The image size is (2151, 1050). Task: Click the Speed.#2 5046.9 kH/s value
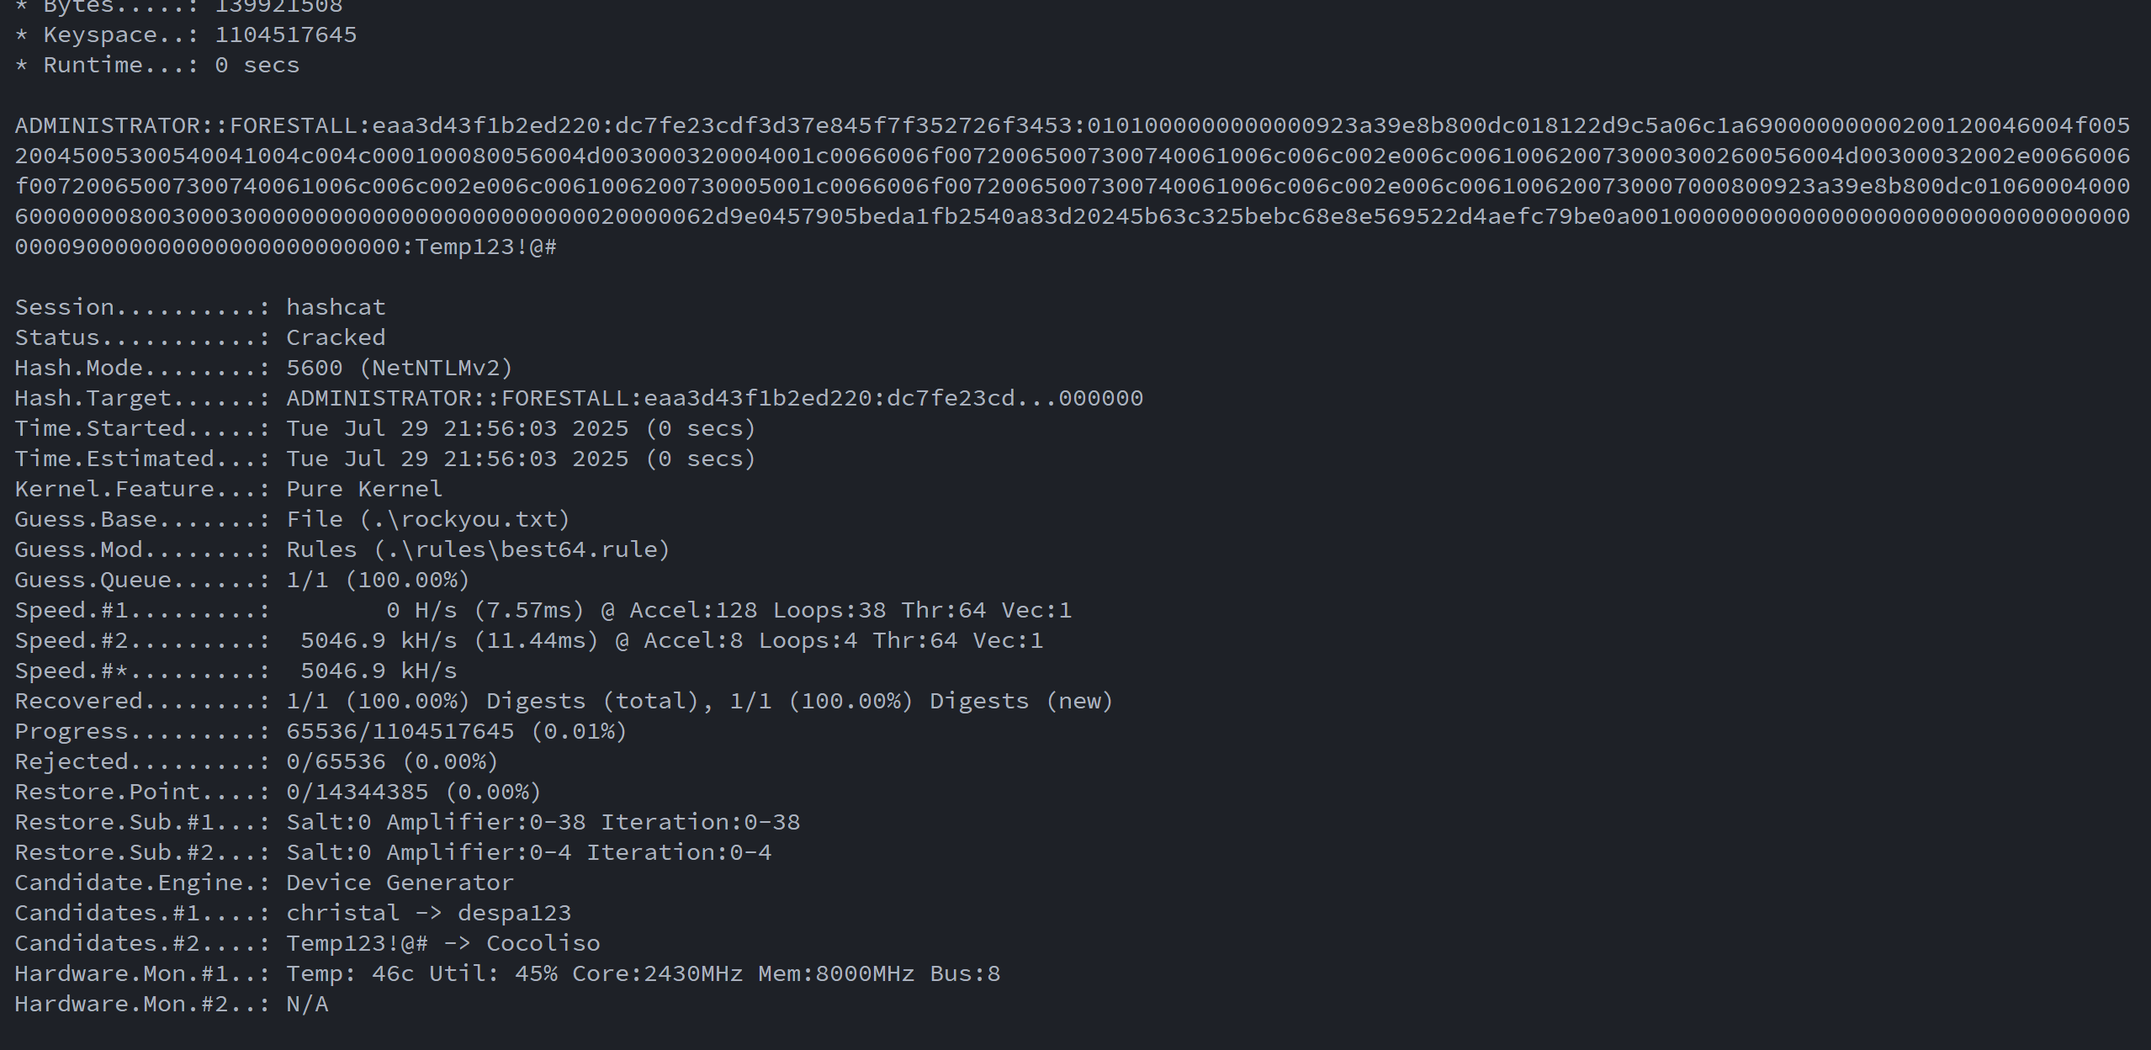point(379,641)
